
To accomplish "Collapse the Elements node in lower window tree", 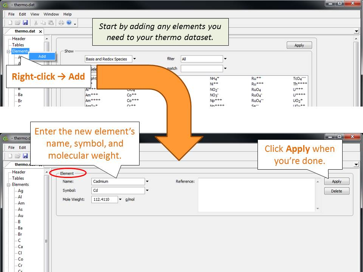I will coord(9,185).
